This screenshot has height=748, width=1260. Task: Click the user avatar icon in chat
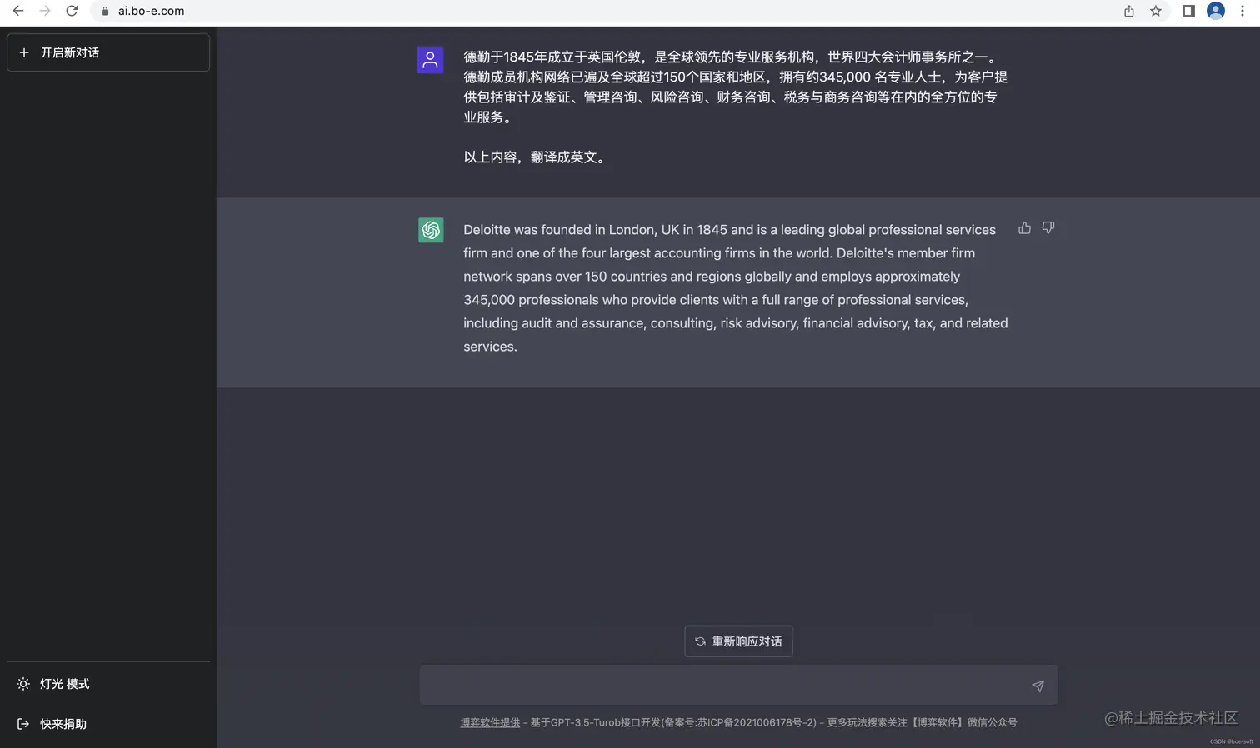pos(430,60)
